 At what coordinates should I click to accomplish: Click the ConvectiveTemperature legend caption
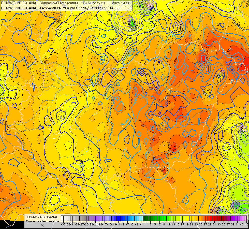click(x=42, y=221)
